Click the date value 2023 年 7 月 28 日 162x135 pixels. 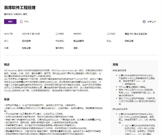(31, 34)
